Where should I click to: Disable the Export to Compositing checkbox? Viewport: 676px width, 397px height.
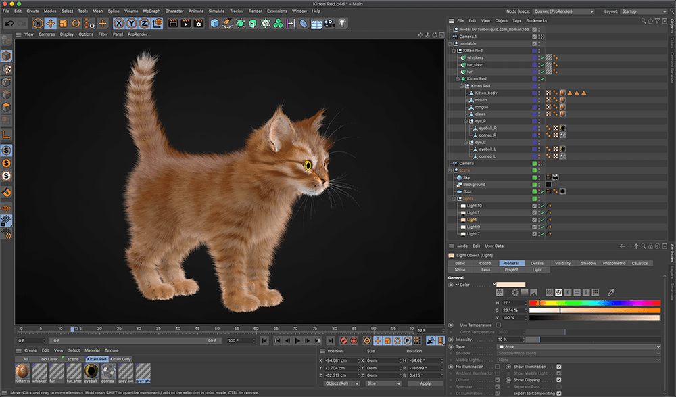tap(558, 393)
